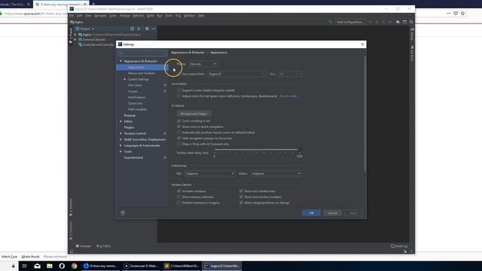Click the icon beside Experimental settings

[165, 157]
